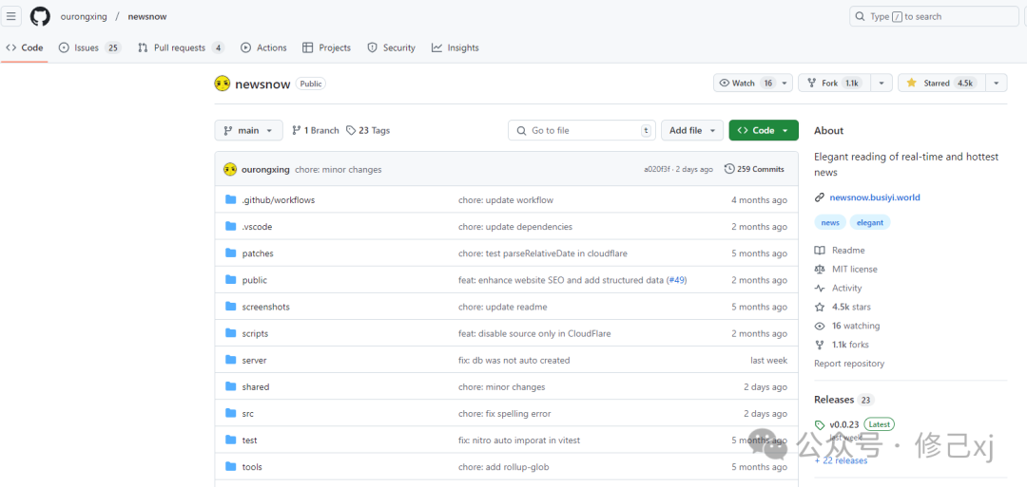This screenshot has height=487, width=1027.
Task: Open the ourongxing owner link in breadcrumb
Action: [x=83, y=16]
